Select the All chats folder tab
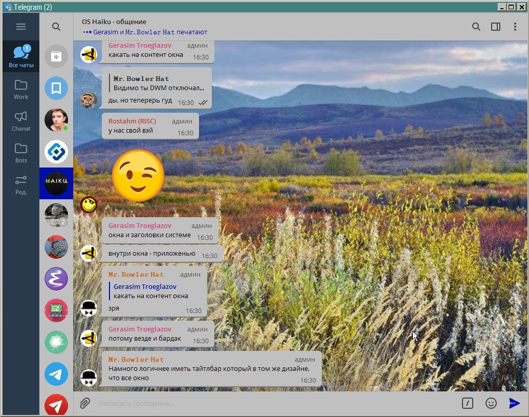Image resolution: width=529 pixels, height=417 pixels. coord(21,56)
